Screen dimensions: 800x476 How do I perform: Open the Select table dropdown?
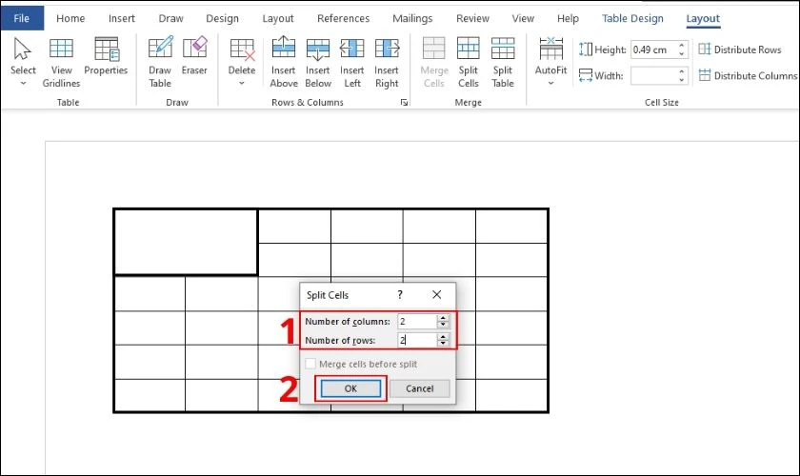pos(23,62)
